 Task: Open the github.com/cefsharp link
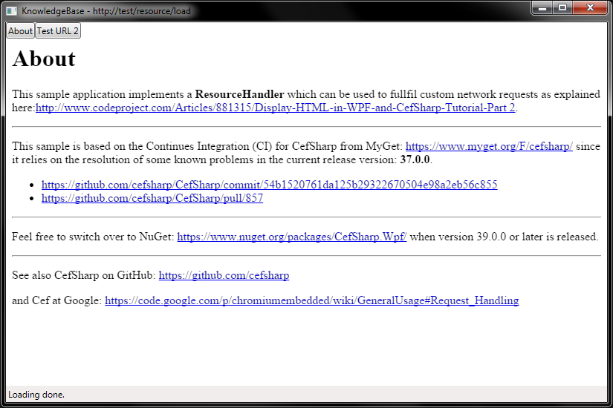[224, 276]
